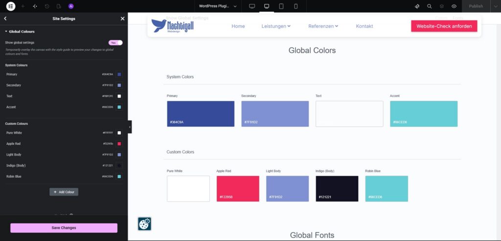Close the Site Settings panel
This screenshot has height=241, width=501.
[122, 19]
